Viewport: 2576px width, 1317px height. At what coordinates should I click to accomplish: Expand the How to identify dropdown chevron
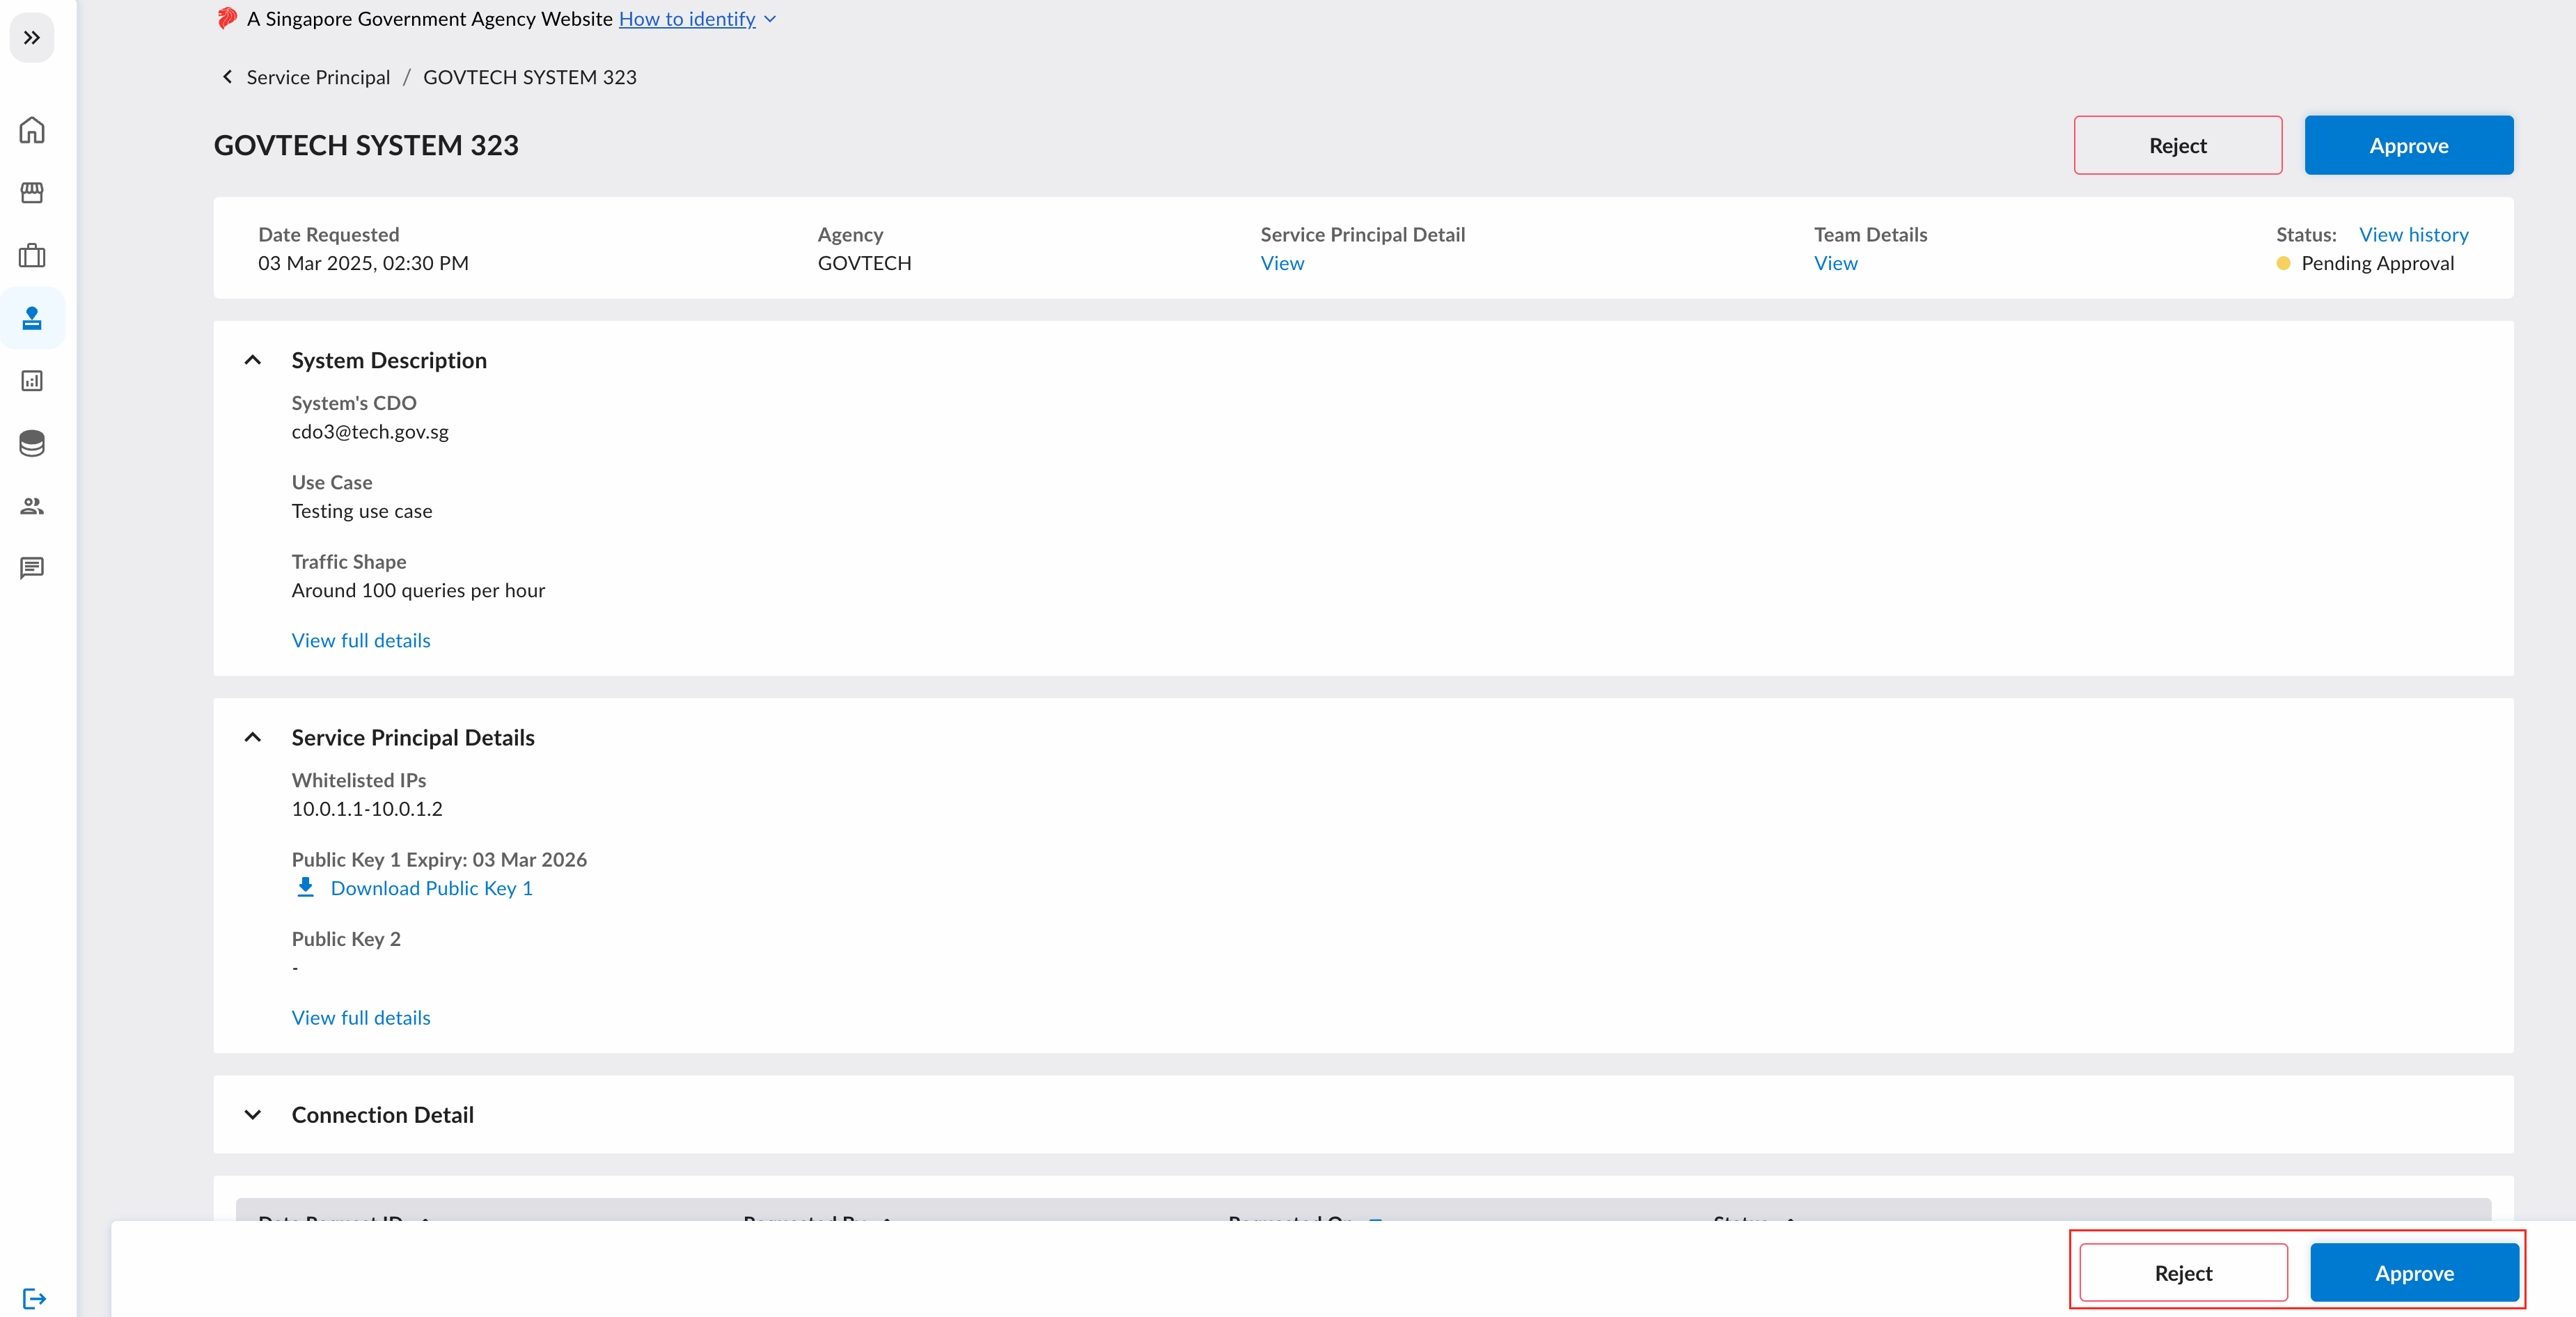(x=770, y=19)
